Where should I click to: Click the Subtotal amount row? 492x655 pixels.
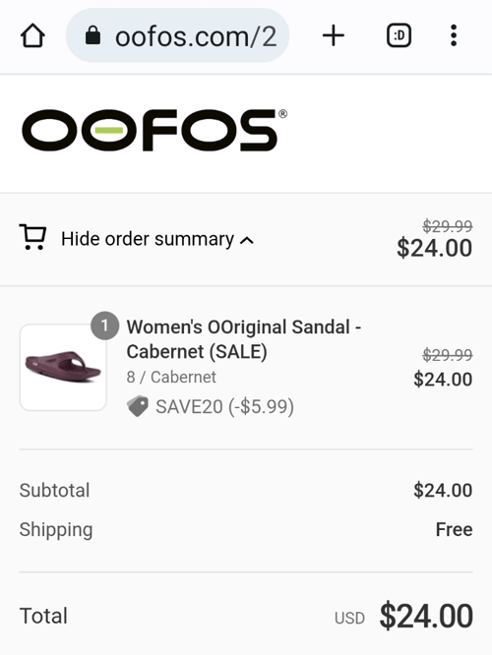click(246, 491)
